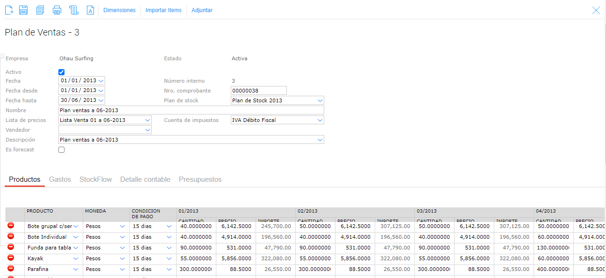Open the Detalle contable tab

click(x=145, y=179)
